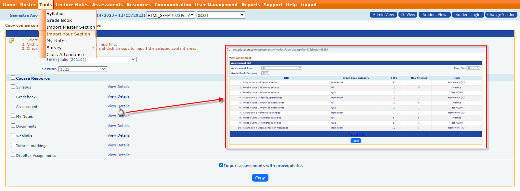The width and height of the screenshot is (520, 191).
Task: Choose Grade Book in the Tools menu
Action: coord(59,20)
